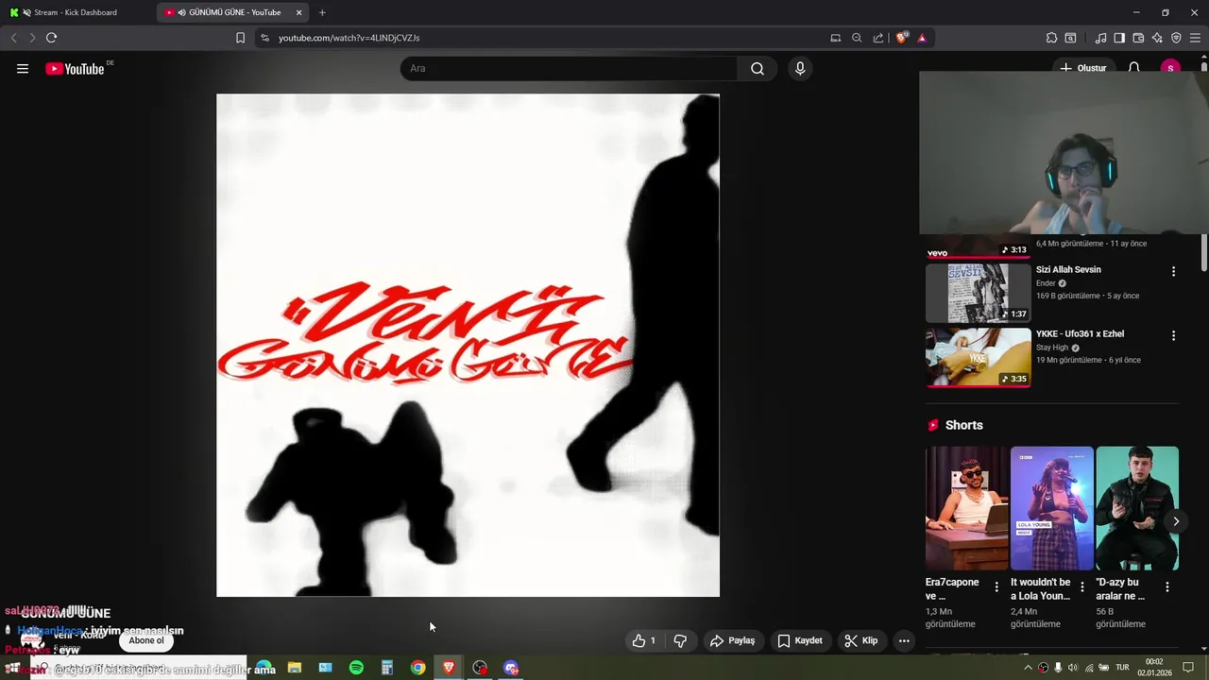Open options for Era7capone short
This screenshot has height=680, width=1209.
coord(996,586)
